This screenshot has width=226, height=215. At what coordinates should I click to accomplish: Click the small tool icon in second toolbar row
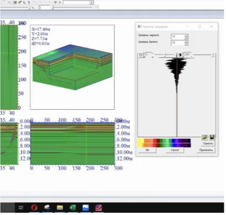pyautogui.click(x=33, y=8)
